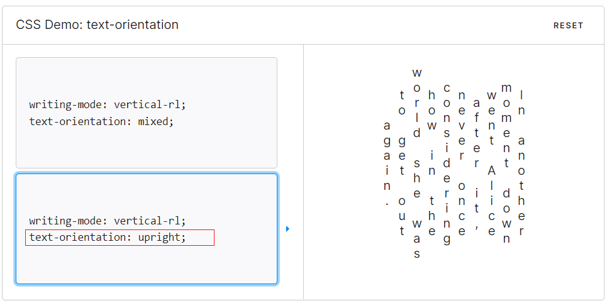The width and height of the screenshot is (607, 303).
Task: Click the vertical 'world she was' column
Action: coord(416,163)
